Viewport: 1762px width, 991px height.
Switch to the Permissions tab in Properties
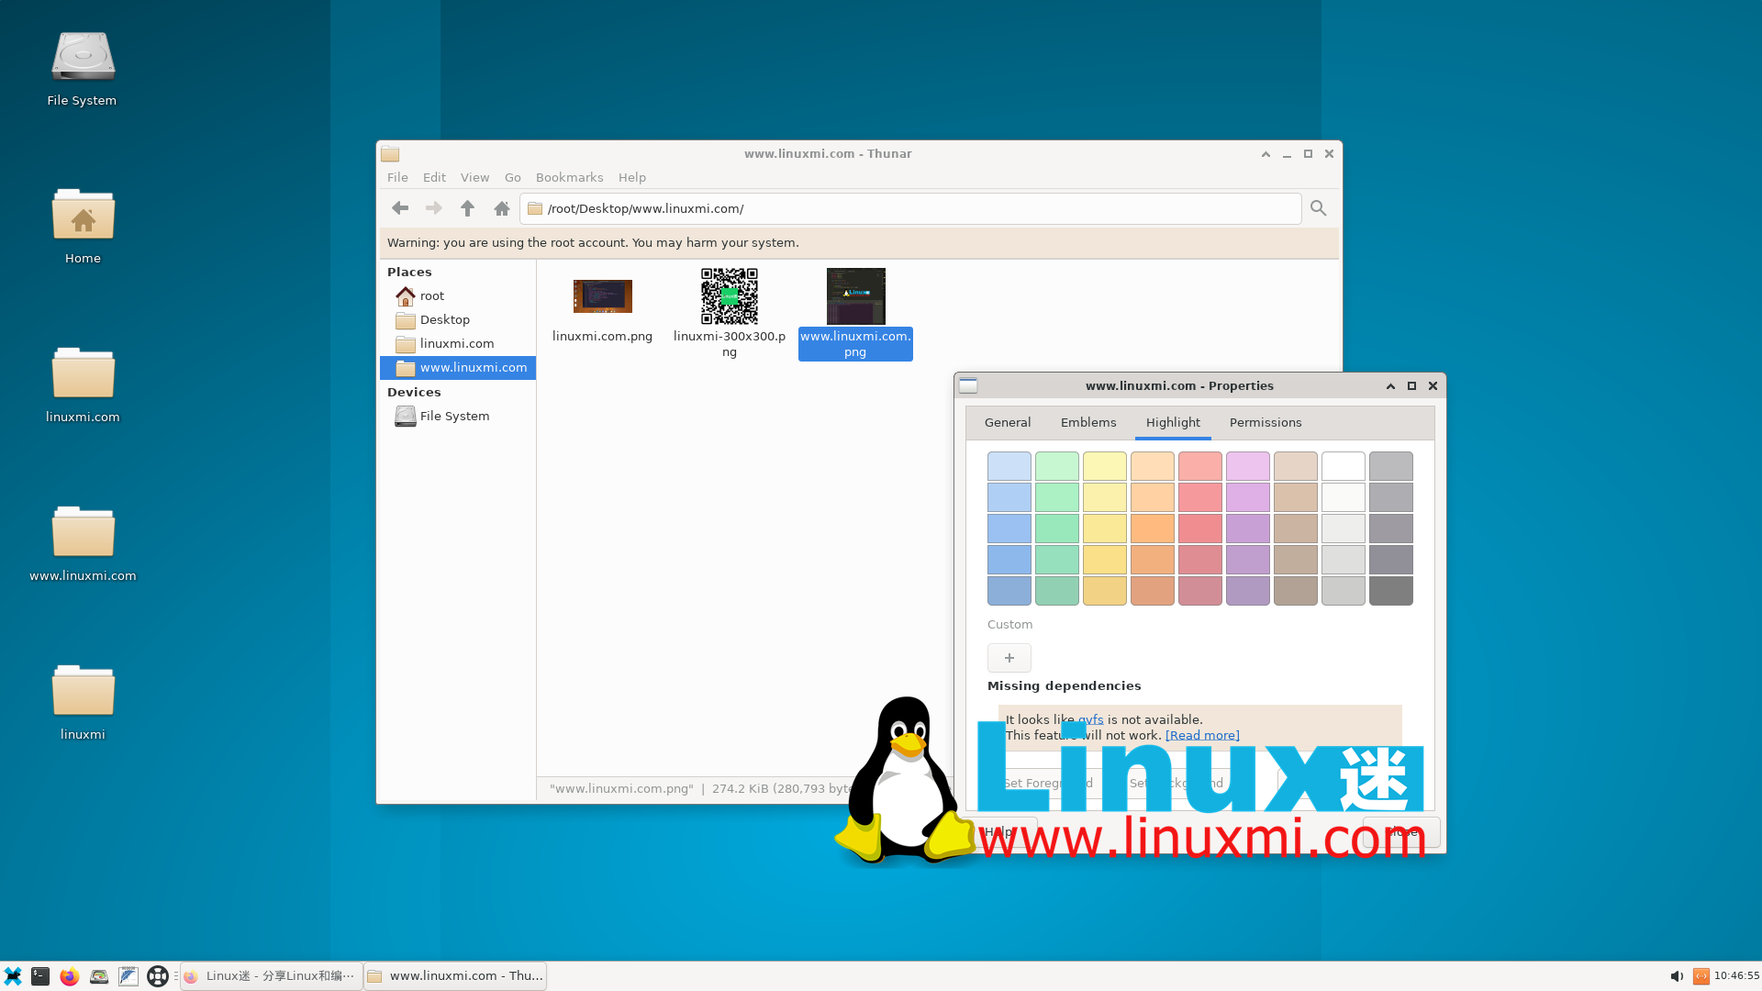point(1266,423)
